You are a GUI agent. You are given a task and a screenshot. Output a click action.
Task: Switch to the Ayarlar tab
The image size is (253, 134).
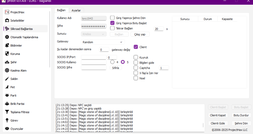(76, 10)
